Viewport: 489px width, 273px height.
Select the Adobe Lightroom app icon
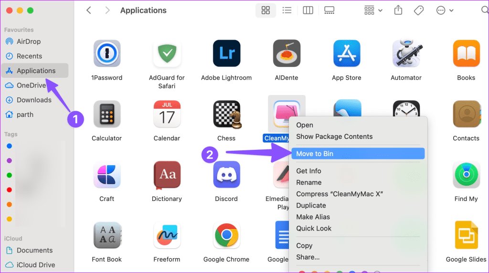tap(226, 53)
